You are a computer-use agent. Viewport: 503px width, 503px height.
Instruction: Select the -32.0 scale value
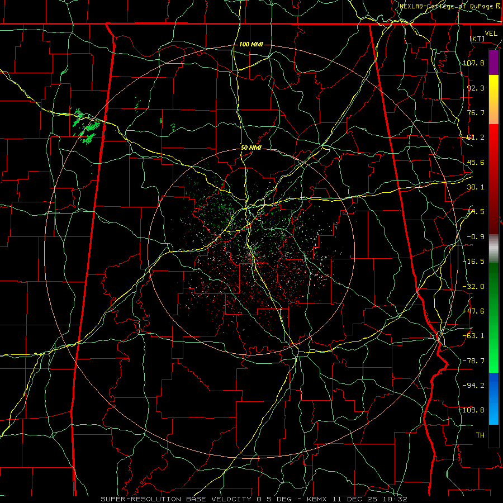click(x=473, y=287)
